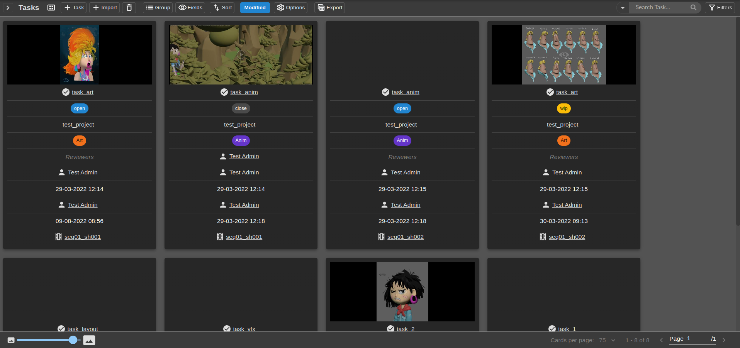Click the search magnifier icon

(693, 7)
